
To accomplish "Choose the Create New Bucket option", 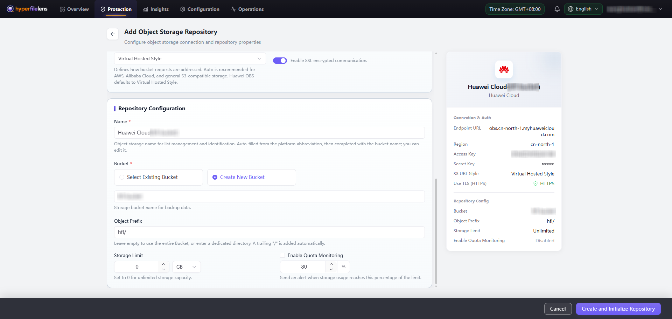I will tap(252, 177).
